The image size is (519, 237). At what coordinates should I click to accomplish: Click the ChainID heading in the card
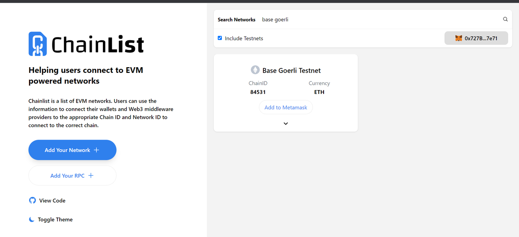click(x=258, y=83)
